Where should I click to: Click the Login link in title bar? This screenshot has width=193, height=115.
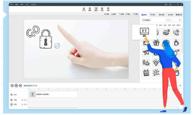point(166,4)
